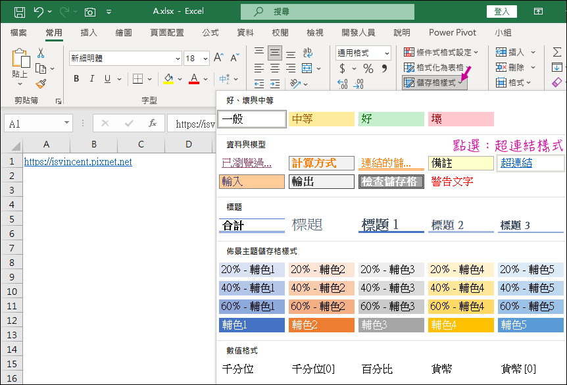Screen dimensions: 567x385
Task: Apply comma style format
Action: 384,68
